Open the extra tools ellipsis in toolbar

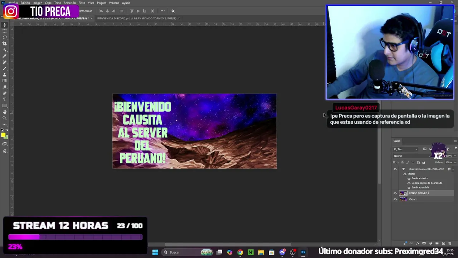coord(5,124)
